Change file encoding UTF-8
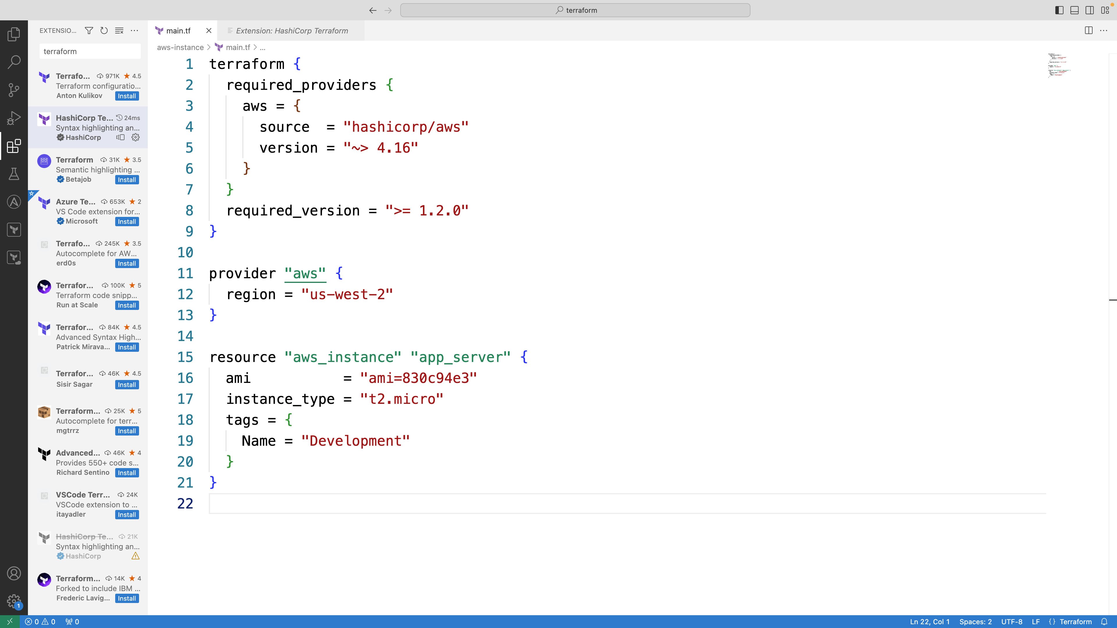Viewport: 1117px width, 628px height. coord(1012,622)
